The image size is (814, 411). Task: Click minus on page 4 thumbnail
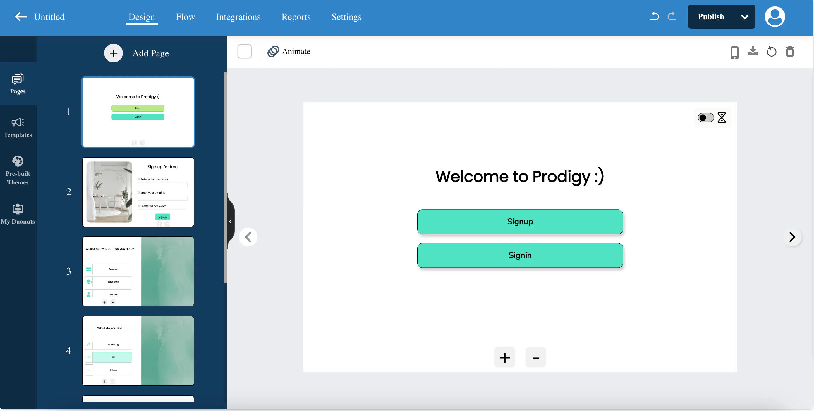[113, 382]
